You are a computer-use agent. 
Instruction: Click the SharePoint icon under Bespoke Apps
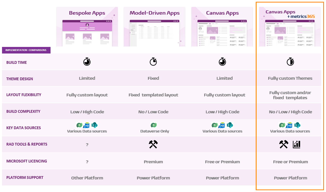tap(95, 125)
